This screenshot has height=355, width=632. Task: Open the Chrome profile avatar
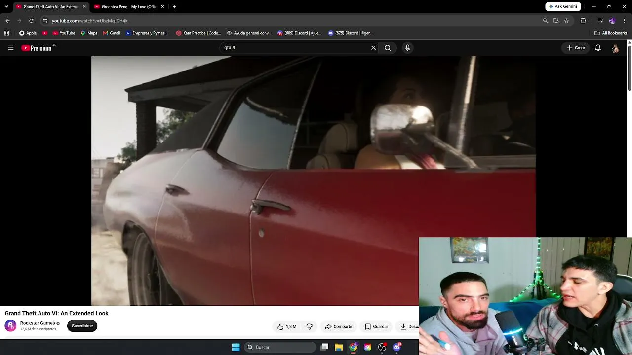(612, 21)
